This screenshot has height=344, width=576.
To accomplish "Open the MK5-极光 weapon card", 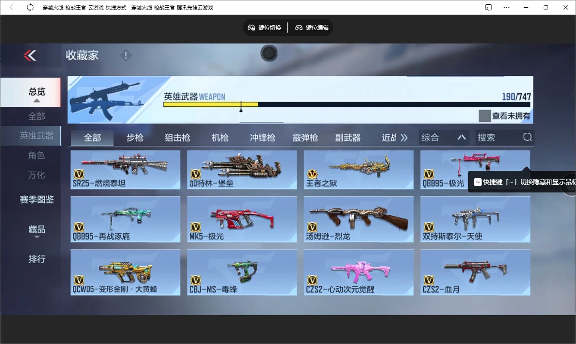I will (242, 219).
